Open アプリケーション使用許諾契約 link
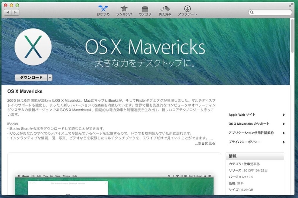The height and width of the screenshot is (198, 298). click(x=251, y=133)
